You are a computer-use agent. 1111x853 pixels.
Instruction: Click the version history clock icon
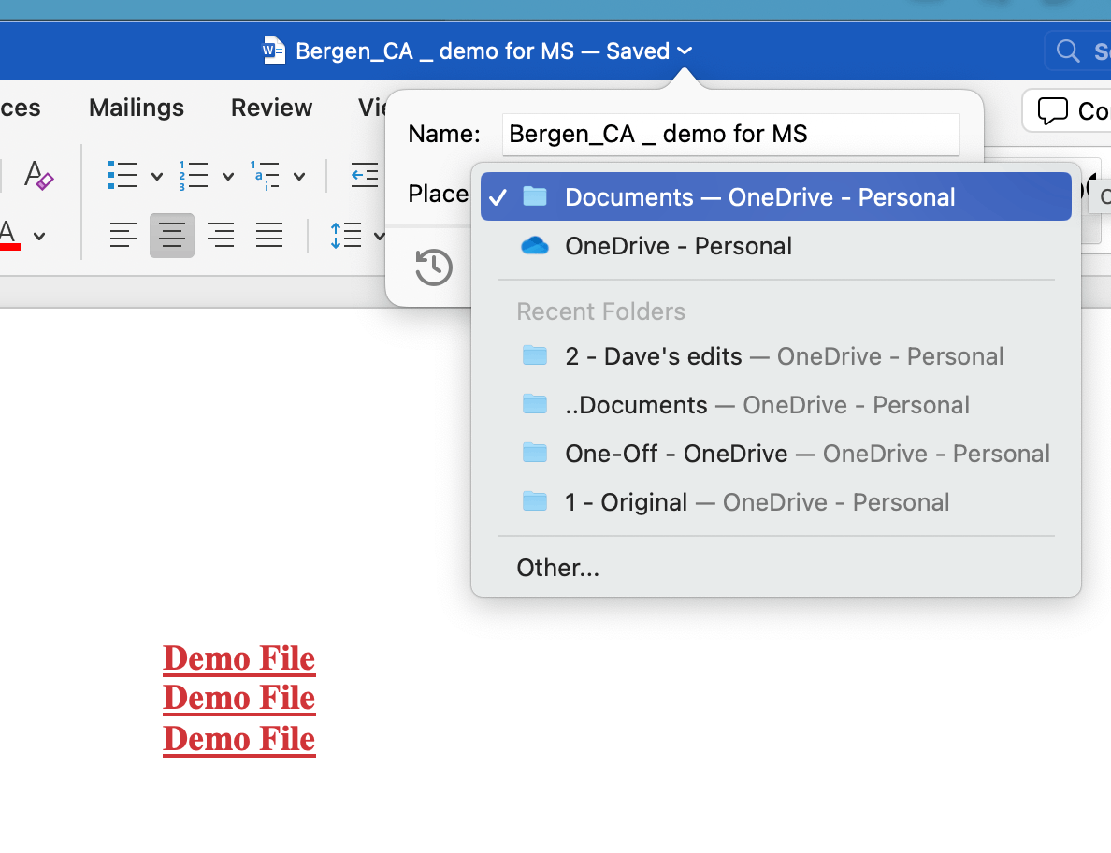pyautogui.click(x=434, y=267)
